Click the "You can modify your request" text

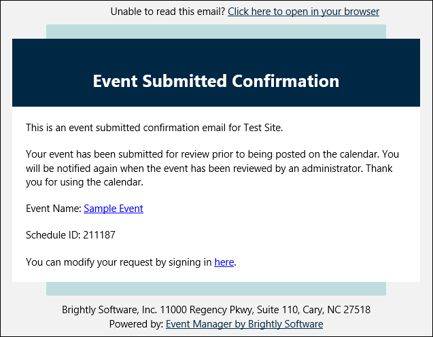click(118, 262)
